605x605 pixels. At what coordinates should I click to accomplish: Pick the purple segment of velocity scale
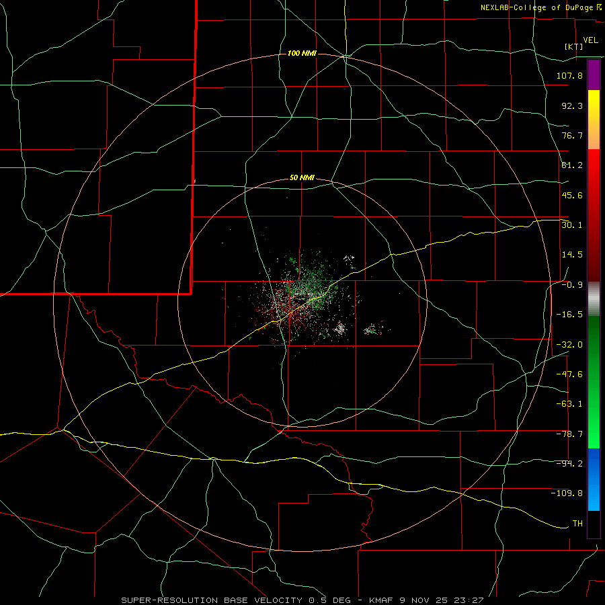click(594, 75)
